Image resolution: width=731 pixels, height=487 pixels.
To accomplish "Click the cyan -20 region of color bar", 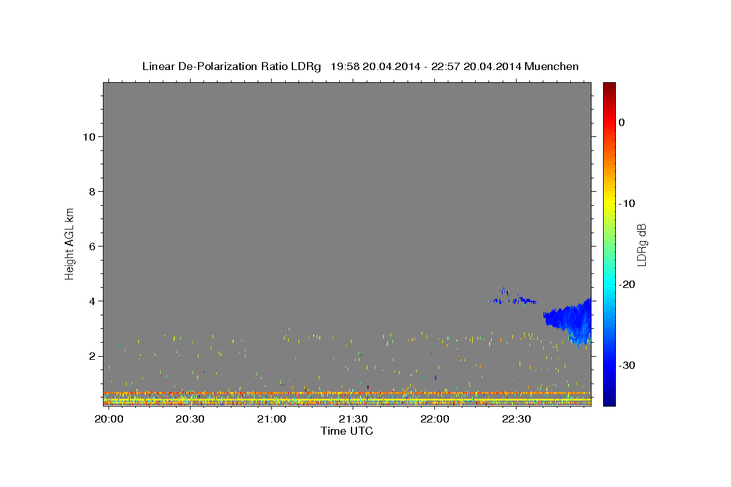I will coord(609,284).
